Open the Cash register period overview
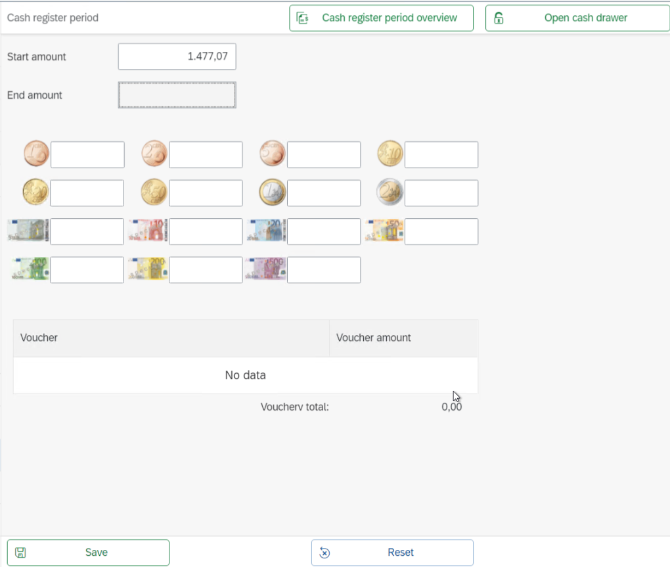Viewport: 670px width, 567px height. pos(381,18)
